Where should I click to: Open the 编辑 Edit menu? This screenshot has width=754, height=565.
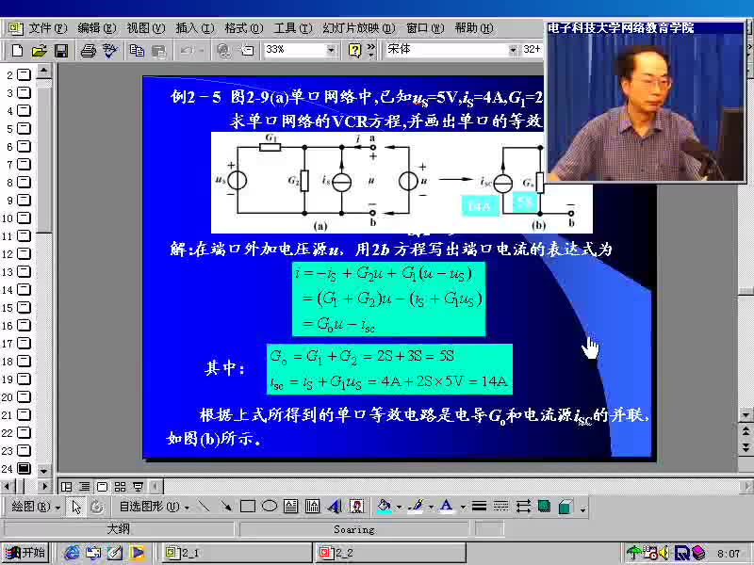pos(97,28)
